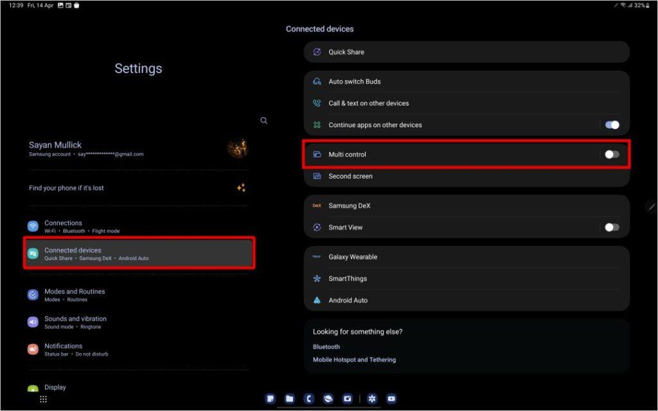Open Android Auto entry

click(x=467, y=301)
